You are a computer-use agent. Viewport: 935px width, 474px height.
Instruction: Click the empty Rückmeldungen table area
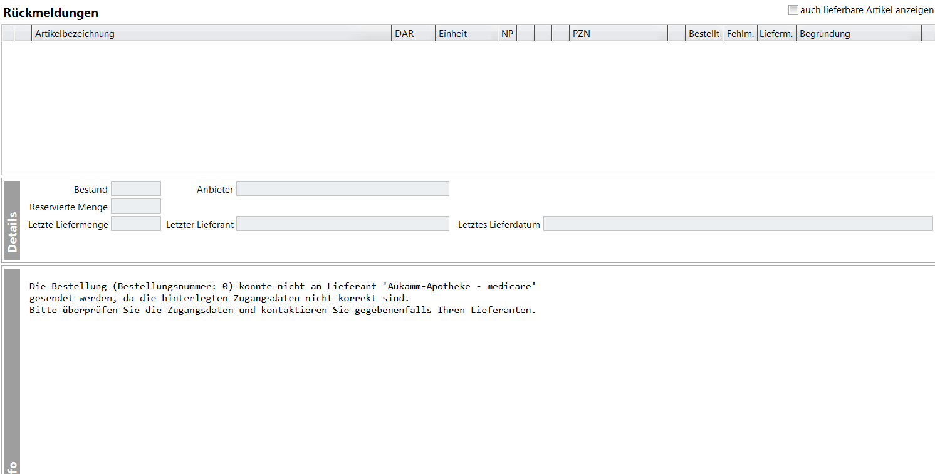click(x=467, y=108)
